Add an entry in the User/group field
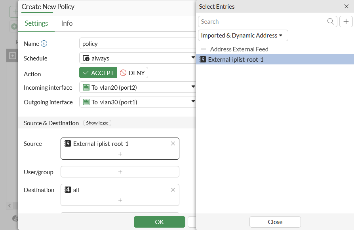Image resolution: width=354 pixels, height=230 pixels. [120, 172]
